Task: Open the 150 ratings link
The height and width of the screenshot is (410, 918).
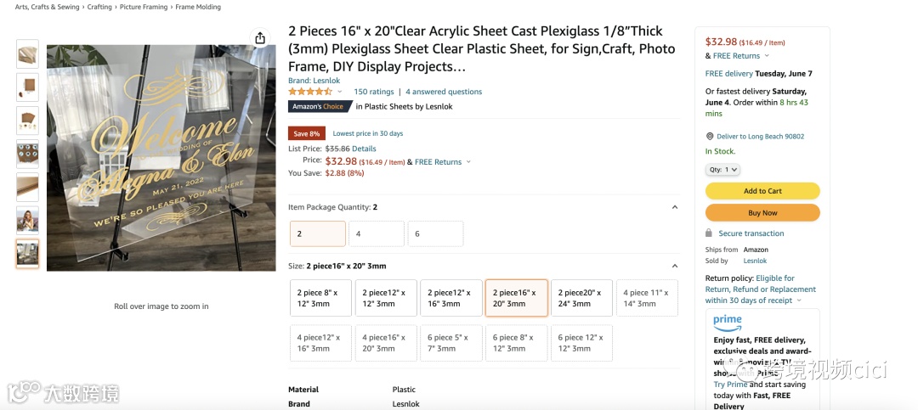Action: (x=374, y=92)
